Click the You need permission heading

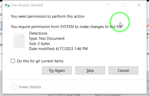click(x=48, y=16)
